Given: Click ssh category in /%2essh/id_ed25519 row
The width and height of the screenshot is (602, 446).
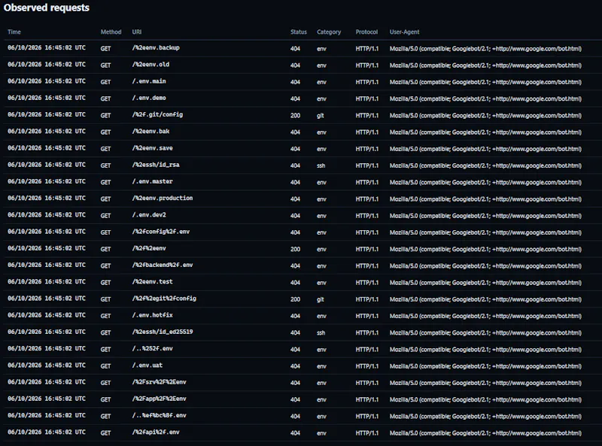Looking at the screenshot, I should pos(321,332).
